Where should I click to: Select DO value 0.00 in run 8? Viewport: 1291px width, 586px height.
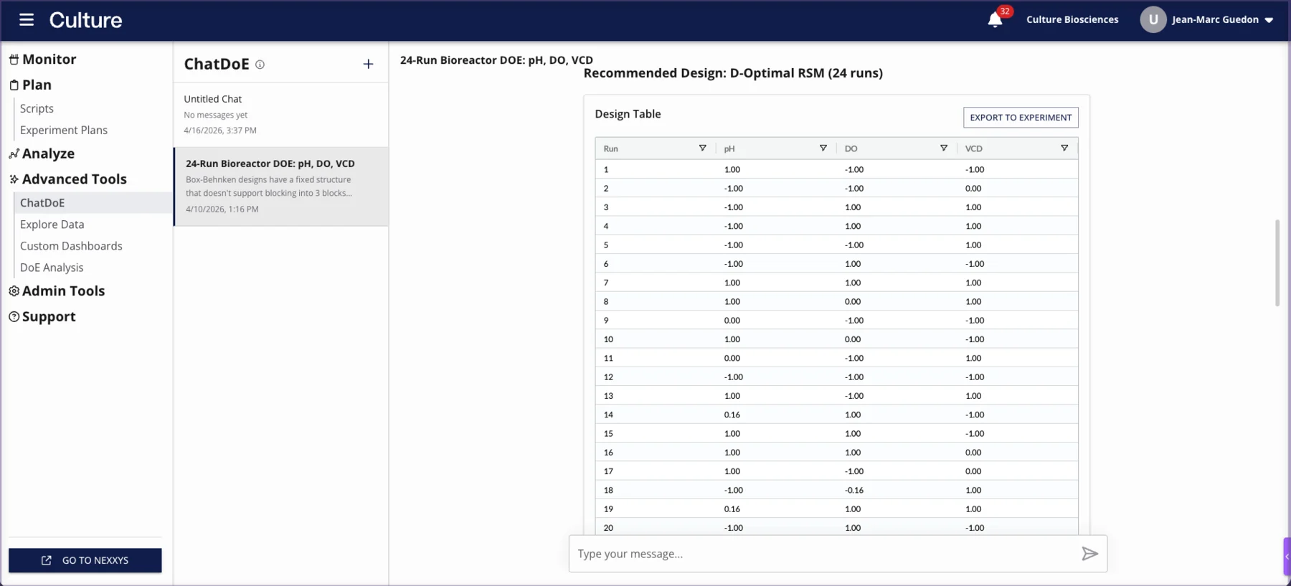pos(852,302)
